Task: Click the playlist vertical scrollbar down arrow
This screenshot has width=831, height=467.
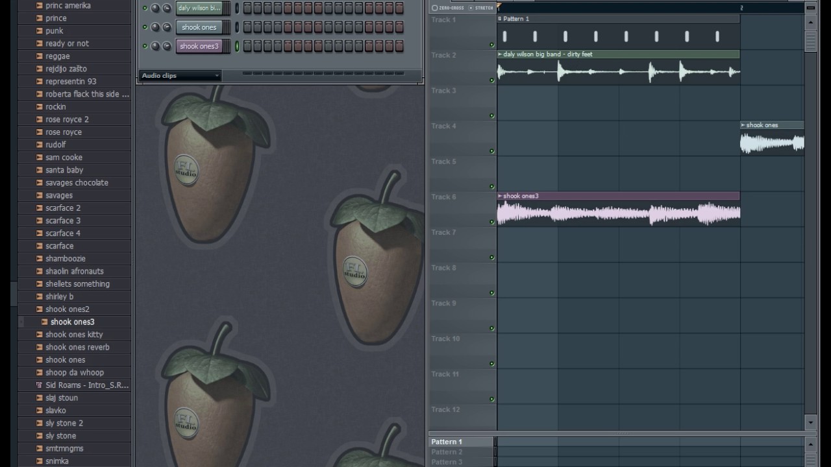Action: [x=810, y=423]
